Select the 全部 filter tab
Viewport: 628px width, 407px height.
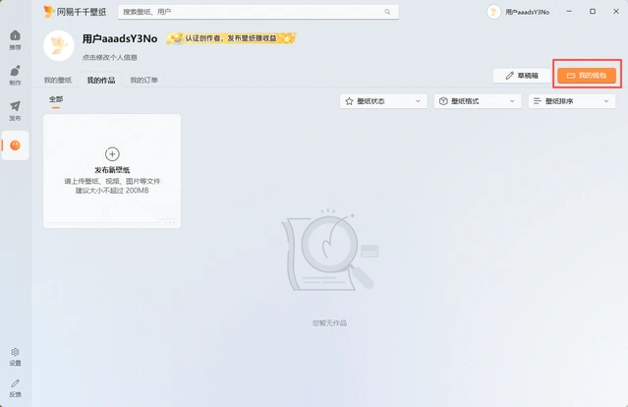56,99
